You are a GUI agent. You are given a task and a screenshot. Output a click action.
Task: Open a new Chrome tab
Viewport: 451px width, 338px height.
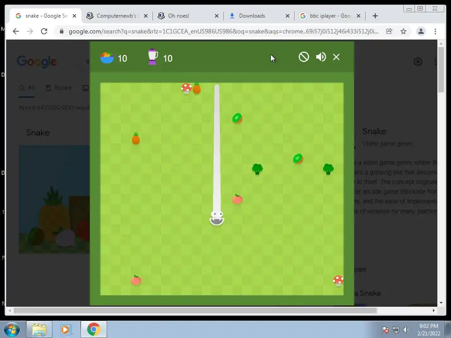click(375, 16)
